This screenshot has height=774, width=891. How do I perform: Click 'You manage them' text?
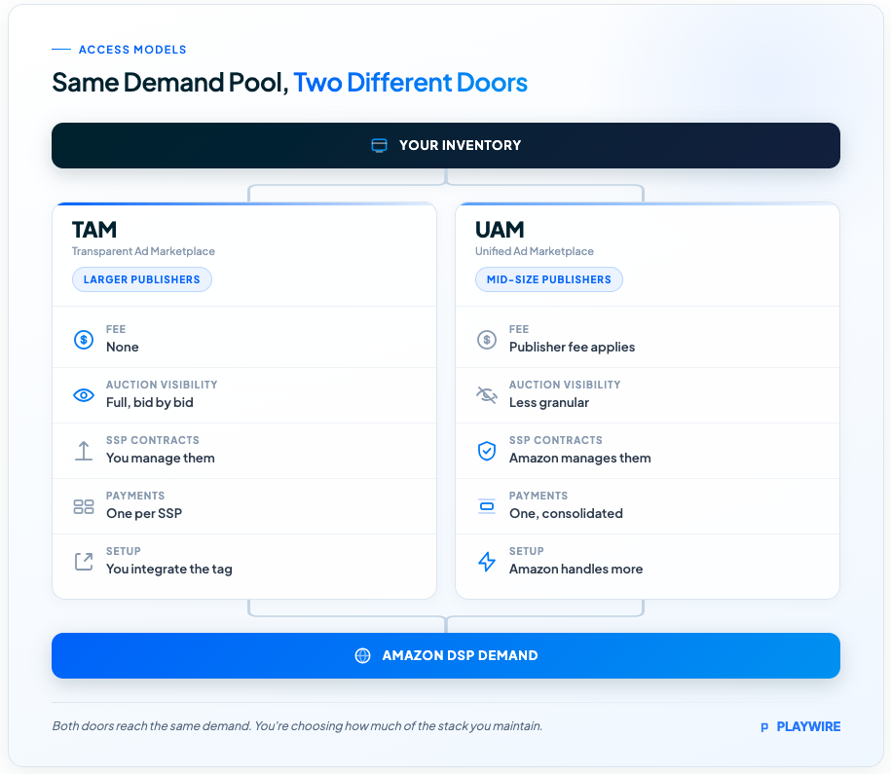click(x=161, y=458)
